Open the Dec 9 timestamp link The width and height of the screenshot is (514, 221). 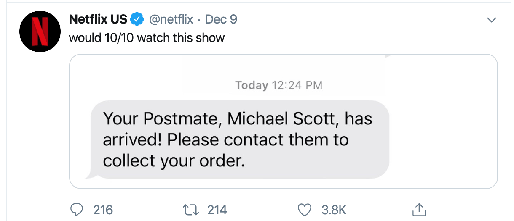click(221, 19)
